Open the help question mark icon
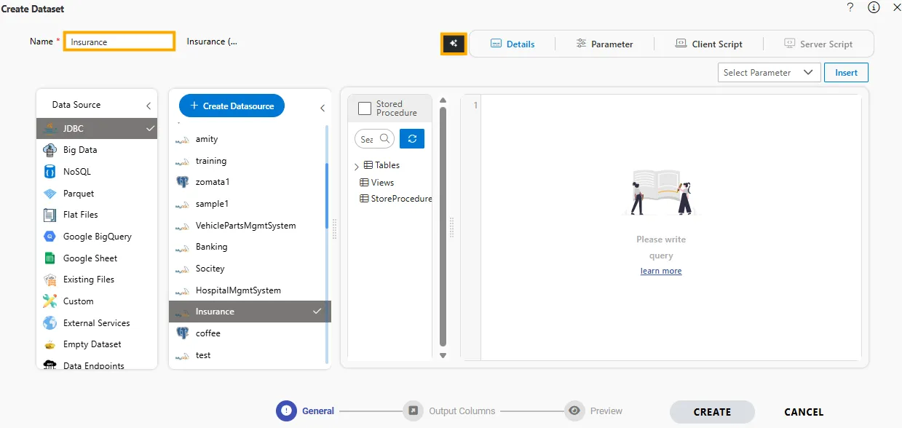This screenshot has height=428, width=902. 850,7
